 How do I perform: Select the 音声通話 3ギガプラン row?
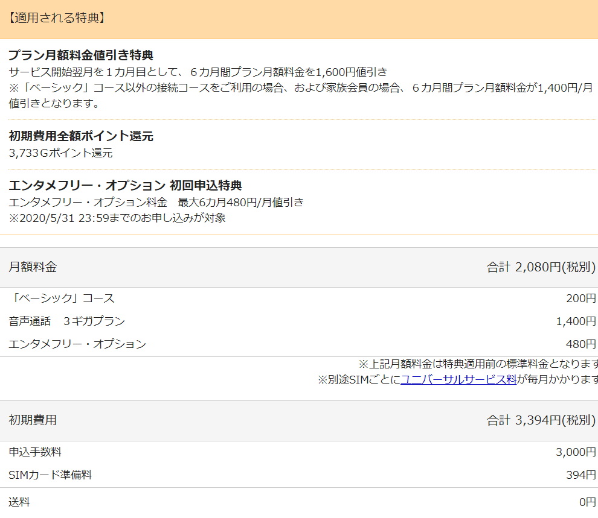(x=299, y=321)
